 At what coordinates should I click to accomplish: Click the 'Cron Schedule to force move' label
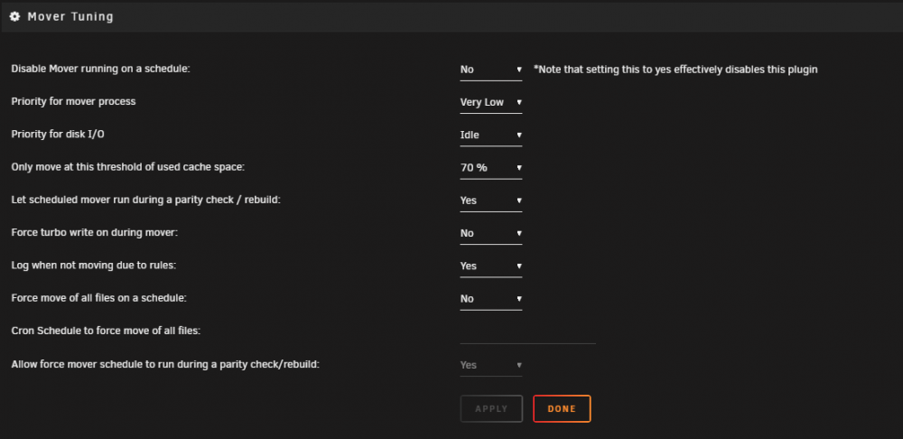coord(106,332)
